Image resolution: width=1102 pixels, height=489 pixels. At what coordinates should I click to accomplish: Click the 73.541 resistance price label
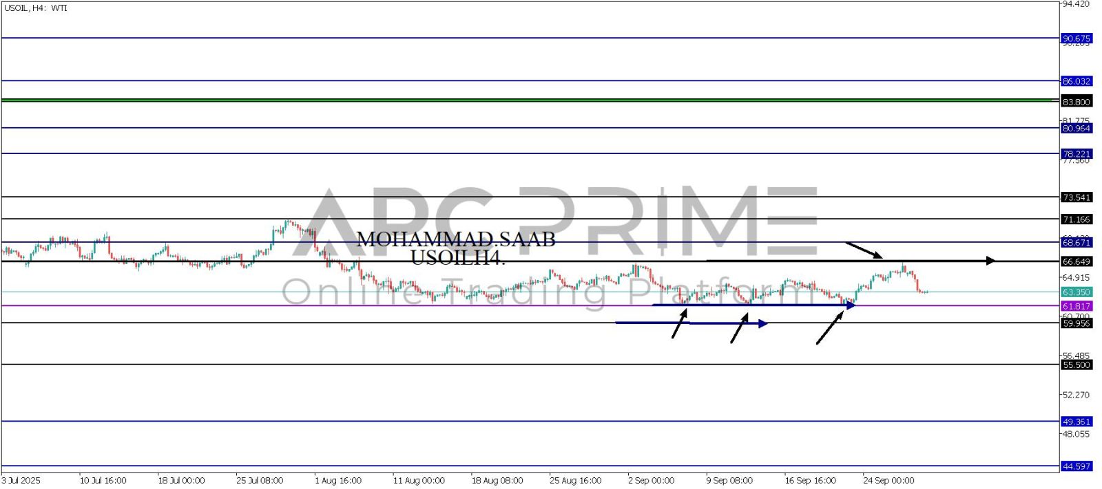1076,197
